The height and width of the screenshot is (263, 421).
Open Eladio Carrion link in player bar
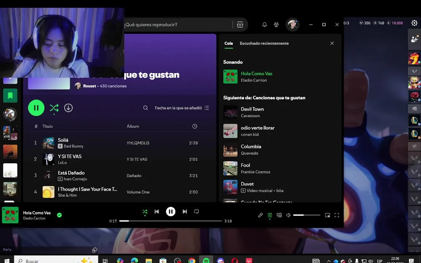tap(34, 218)
